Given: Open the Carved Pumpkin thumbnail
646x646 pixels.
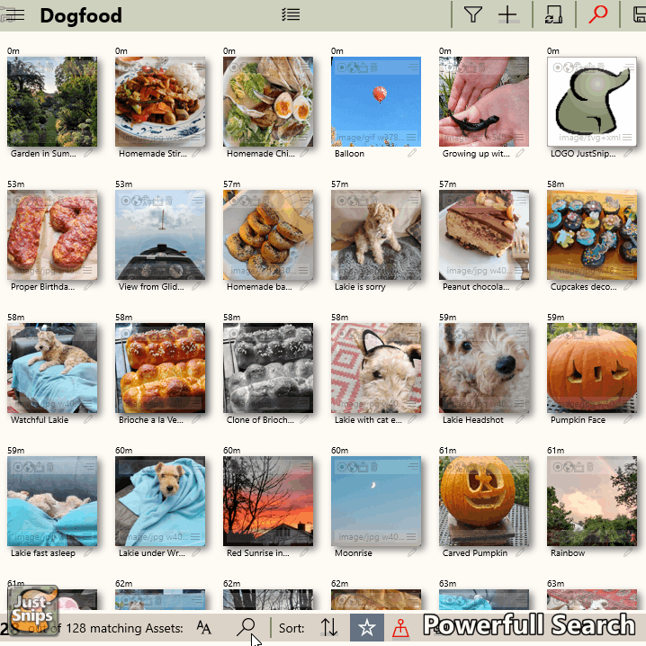Looking at the screenshot, I should pyautogui.click(x=483, y=499).
